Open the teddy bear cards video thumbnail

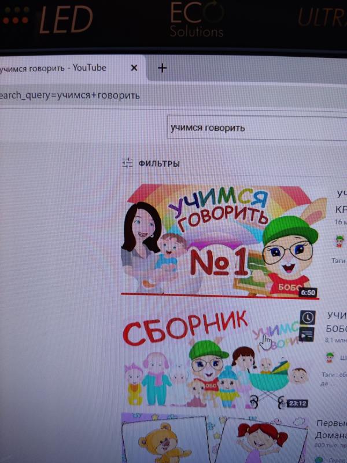215,438
